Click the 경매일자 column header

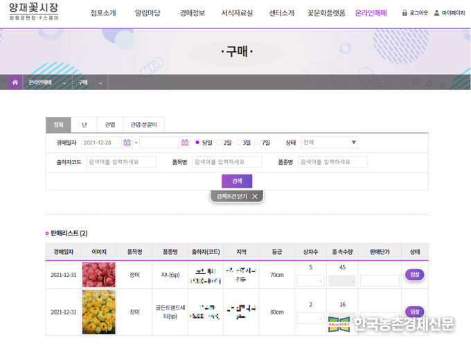(64, 251)
